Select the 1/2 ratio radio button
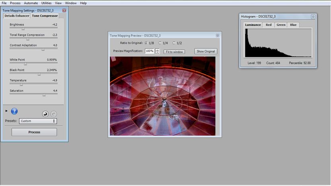Image resolution: width=331 pixels, height=186 pixels. coord(174,43)
